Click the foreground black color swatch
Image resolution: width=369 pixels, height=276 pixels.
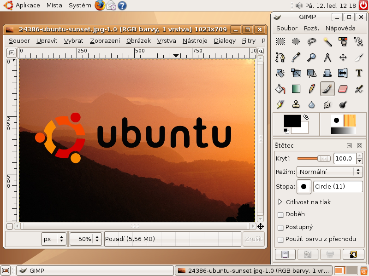(292, 121)
